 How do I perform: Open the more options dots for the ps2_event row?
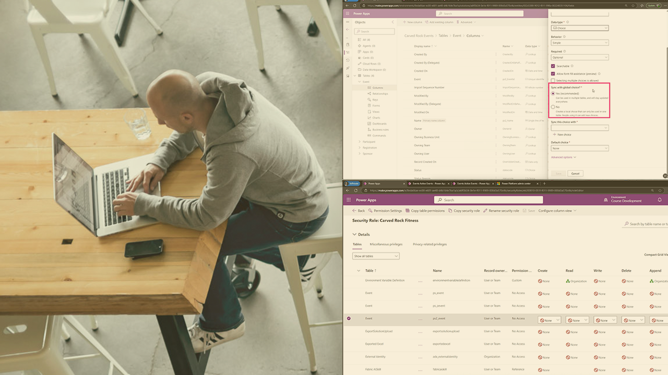point(421,319)
